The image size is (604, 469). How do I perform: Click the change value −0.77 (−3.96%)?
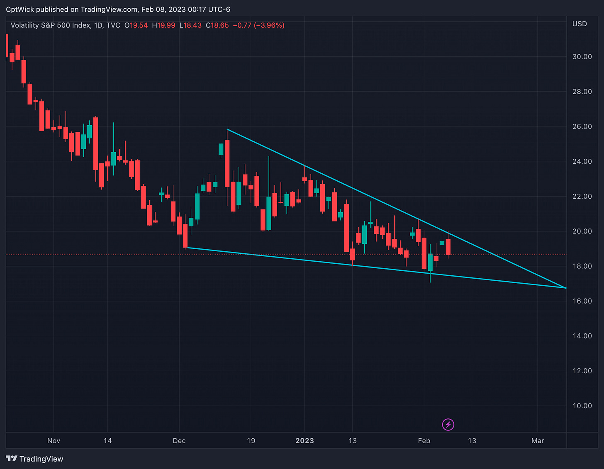(258, 25)
